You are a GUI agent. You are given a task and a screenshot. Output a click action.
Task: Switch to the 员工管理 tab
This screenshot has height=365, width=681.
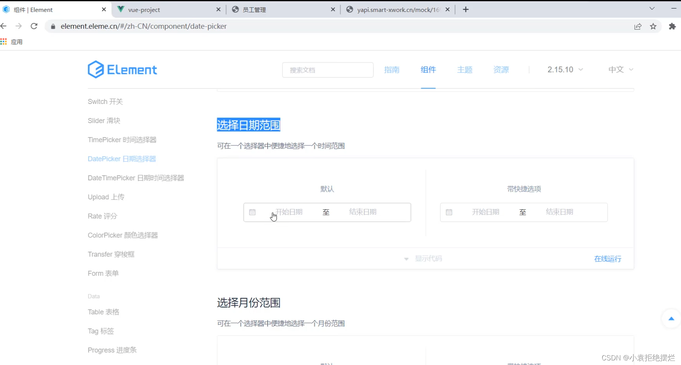pos(283,10)
